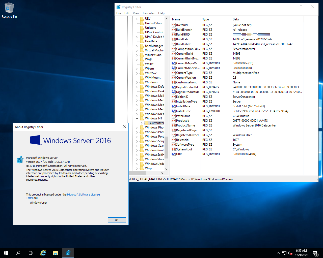This screenshot has width=323, height=258.
Task: Select the WindowsStore tree key
Action: pos(154,159)
